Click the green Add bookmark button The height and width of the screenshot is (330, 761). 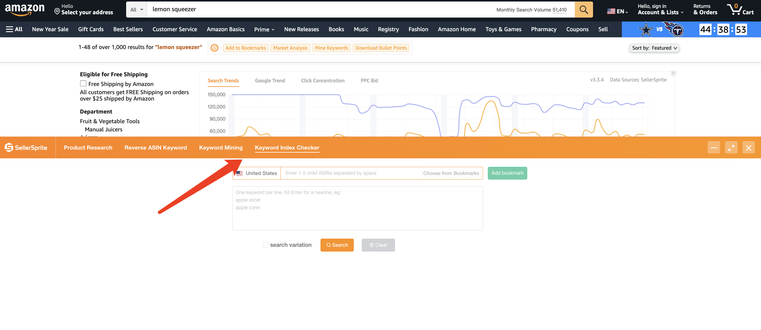(507, 173)
